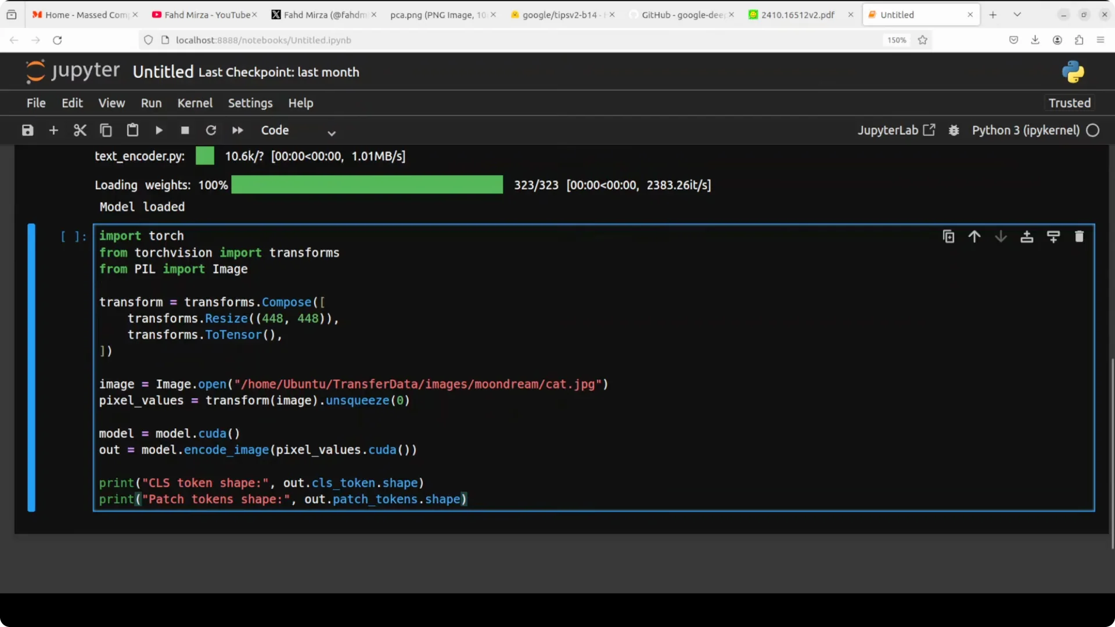This screenshot has height=627, width=1115.
Task: Open the browser downloads panel
Action: click(x=1035, y=40)
